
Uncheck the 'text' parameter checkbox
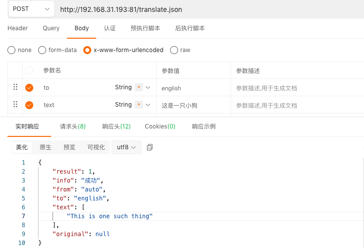[x=29, y=105]
